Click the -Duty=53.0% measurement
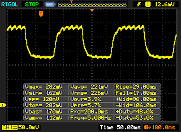Image resolution: width=181 pixels, height=132 pixels. click(134, 118)
